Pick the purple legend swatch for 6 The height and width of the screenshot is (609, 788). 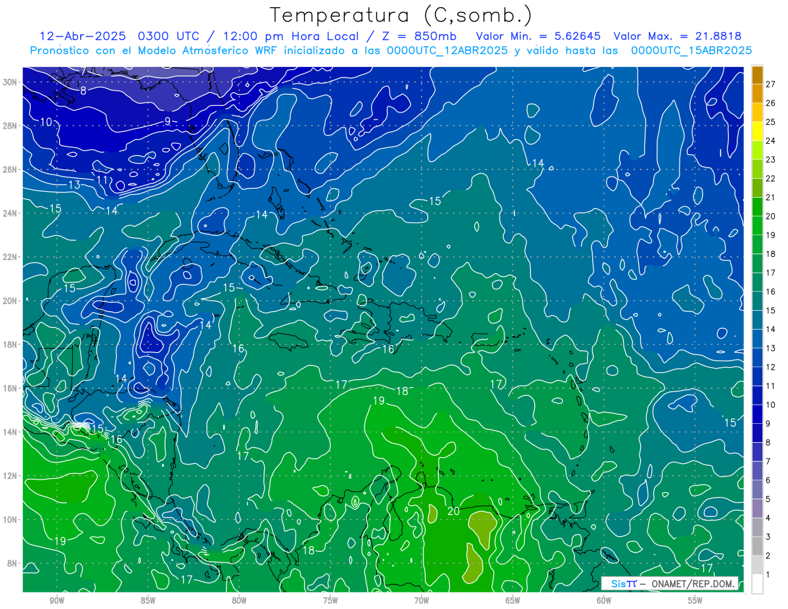757,472
